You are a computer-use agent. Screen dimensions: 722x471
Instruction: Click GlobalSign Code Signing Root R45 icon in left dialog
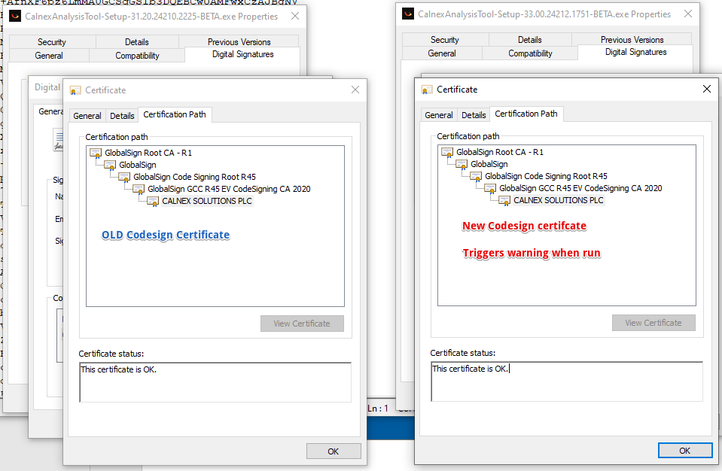pos(124,177)
